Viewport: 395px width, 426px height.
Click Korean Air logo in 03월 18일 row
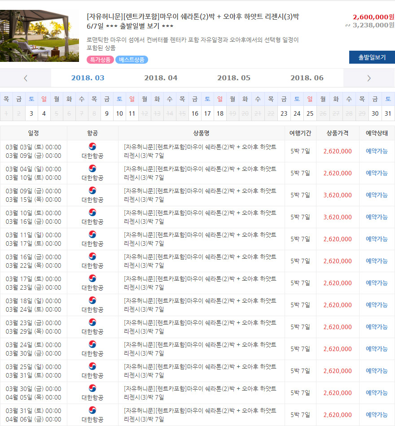click(92, 300)
